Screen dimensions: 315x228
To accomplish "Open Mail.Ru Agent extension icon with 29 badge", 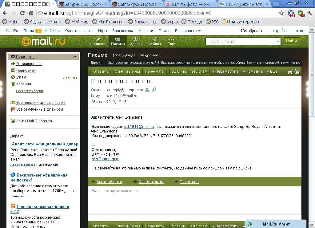I will (x=291, y=14).
